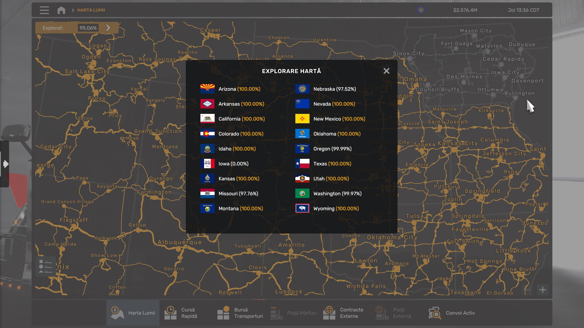Screen dimensions: 584x328
Task: Expand the left side panel arrow
Action: (5, 164)
